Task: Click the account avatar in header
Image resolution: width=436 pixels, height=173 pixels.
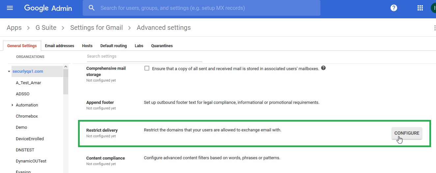Action: (433, 8)
